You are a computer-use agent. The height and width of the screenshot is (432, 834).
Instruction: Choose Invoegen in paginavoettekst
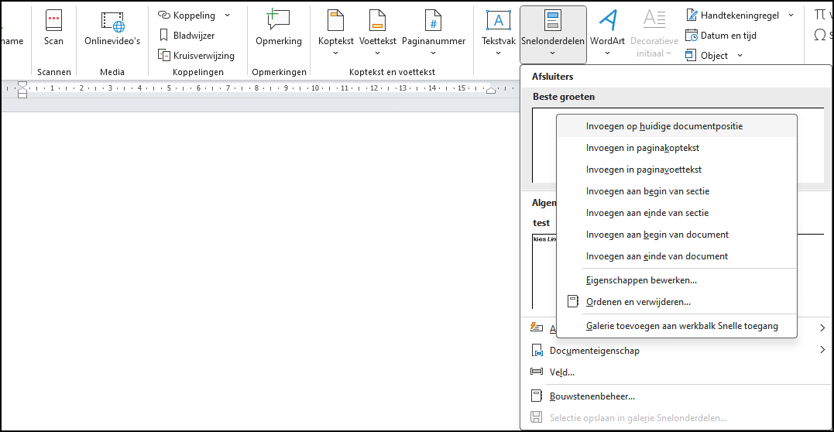pos(677,170)
